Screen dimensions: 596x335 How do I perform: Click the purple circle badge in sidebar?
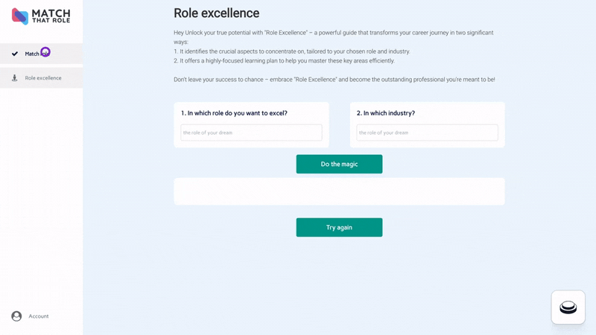point(45,52)
